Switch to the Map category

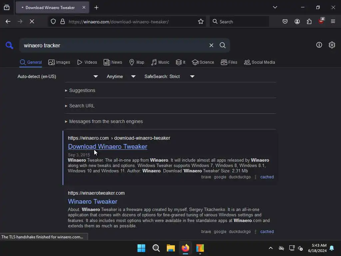pyautogui.click(x=137, y=62)
